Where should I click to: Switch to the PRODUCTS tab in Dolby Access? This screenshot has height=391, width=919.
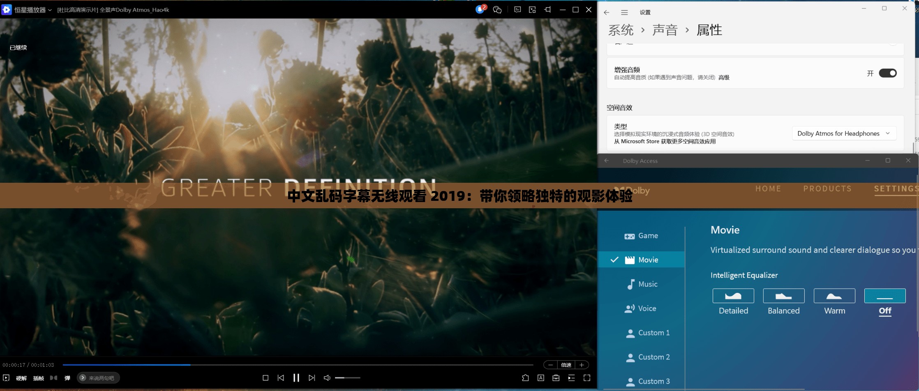pyautogui.click(x=827, y=189)
